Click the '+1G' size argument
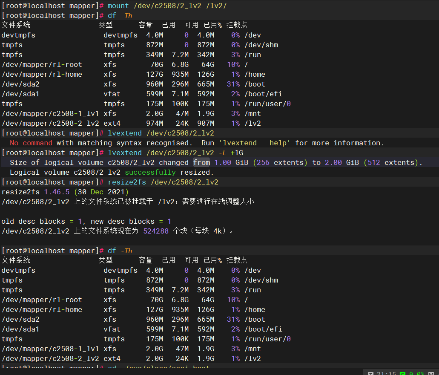The width and height of the screenshot is (439, 375). 237,153
